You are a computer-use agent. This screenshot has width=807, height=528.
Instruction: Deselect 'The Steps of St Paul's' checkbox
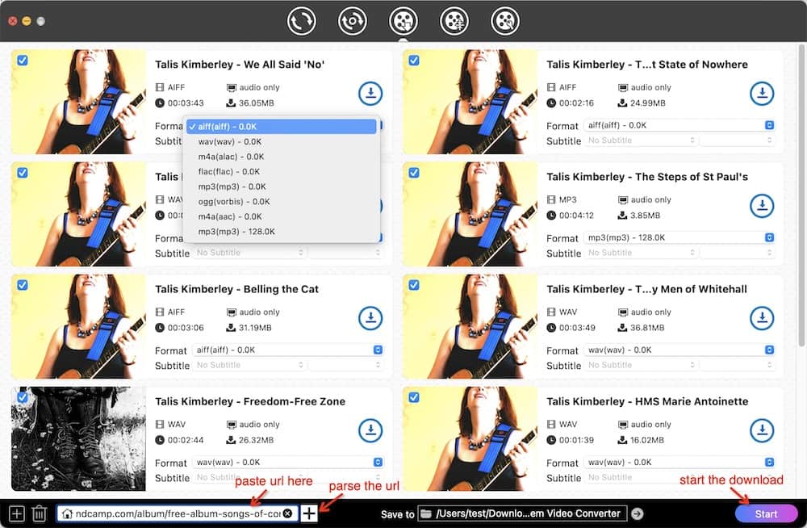[x=414, y=173]
